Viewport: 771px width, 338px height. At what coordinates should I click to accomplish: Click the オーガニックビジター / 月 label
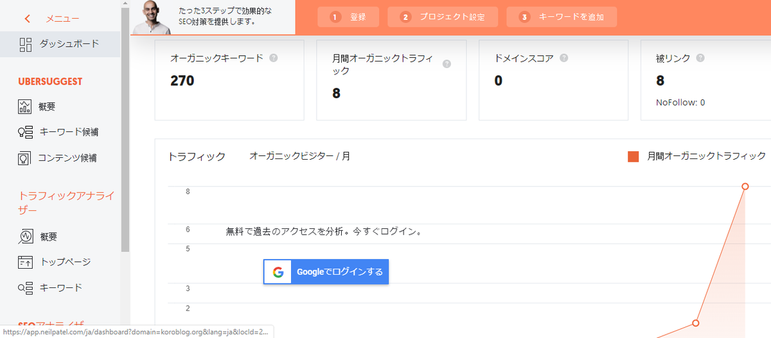[300, 156]
